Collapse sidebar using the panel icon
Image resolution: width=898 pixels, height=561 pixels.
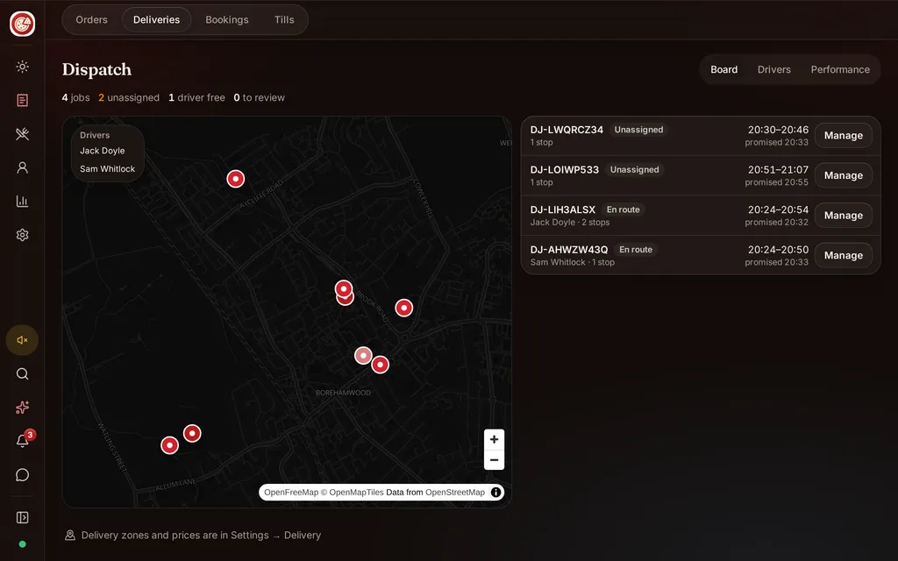pos(22,517)
